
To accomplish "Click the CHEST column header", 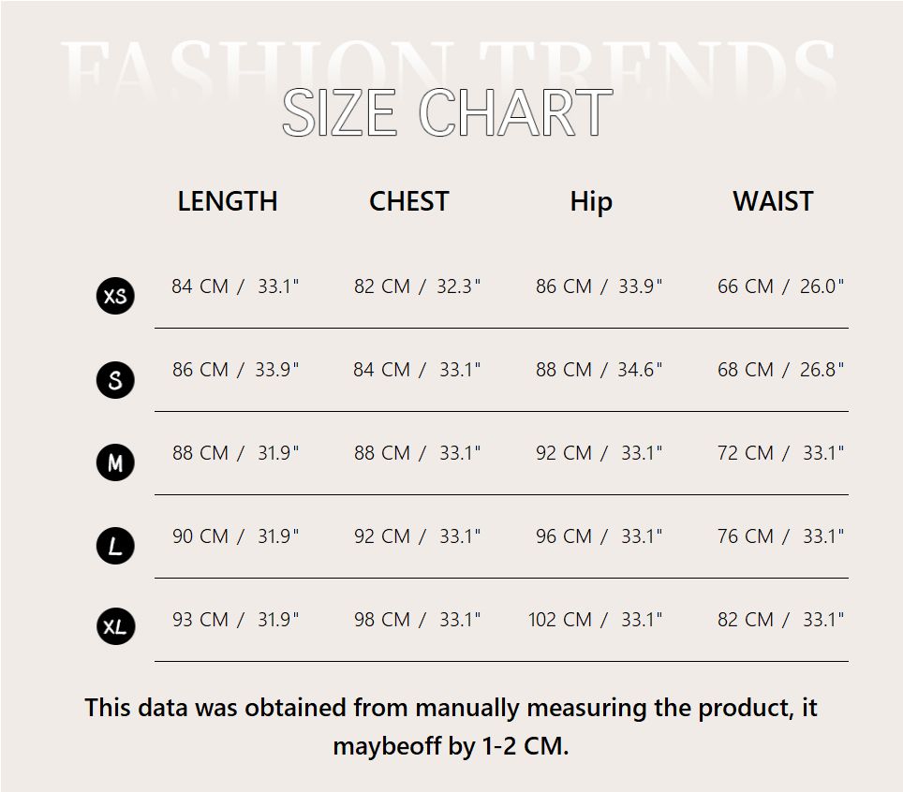I will click(409, 201).
